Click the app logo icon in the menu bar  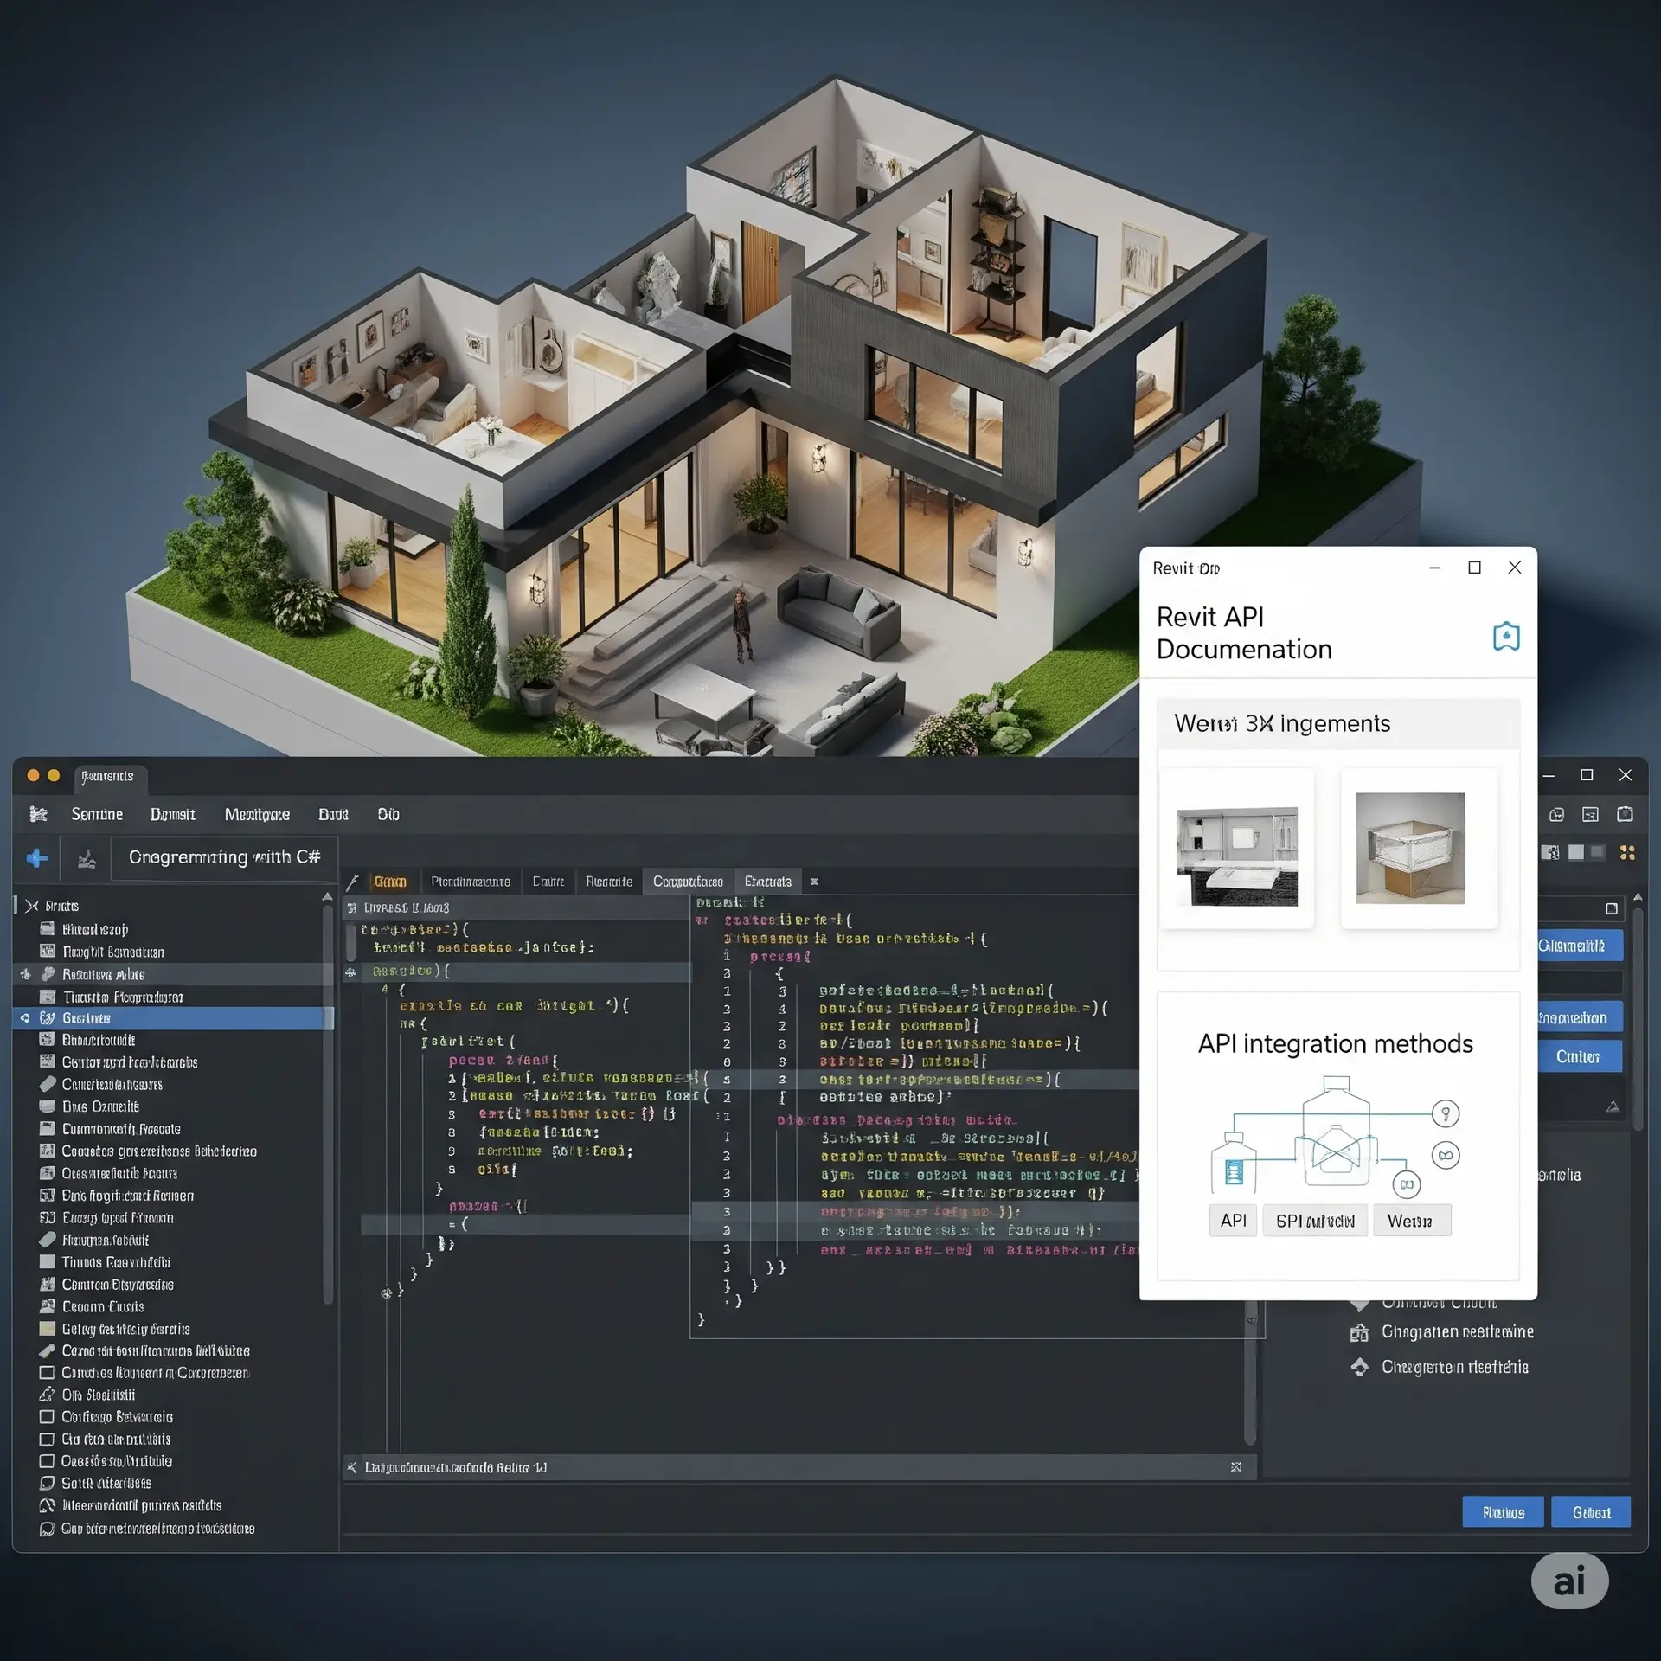[38, 814]
